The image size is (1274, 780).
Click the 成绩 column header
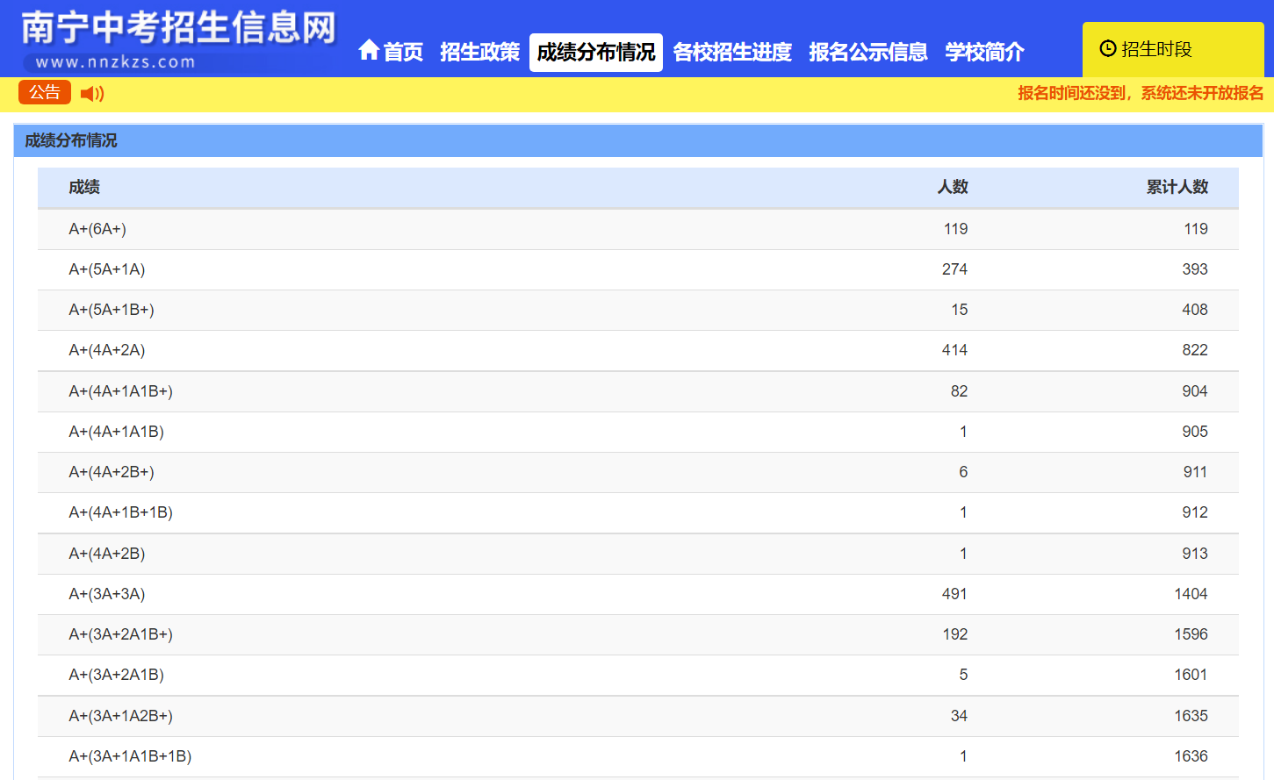click(x=84, y=187)
